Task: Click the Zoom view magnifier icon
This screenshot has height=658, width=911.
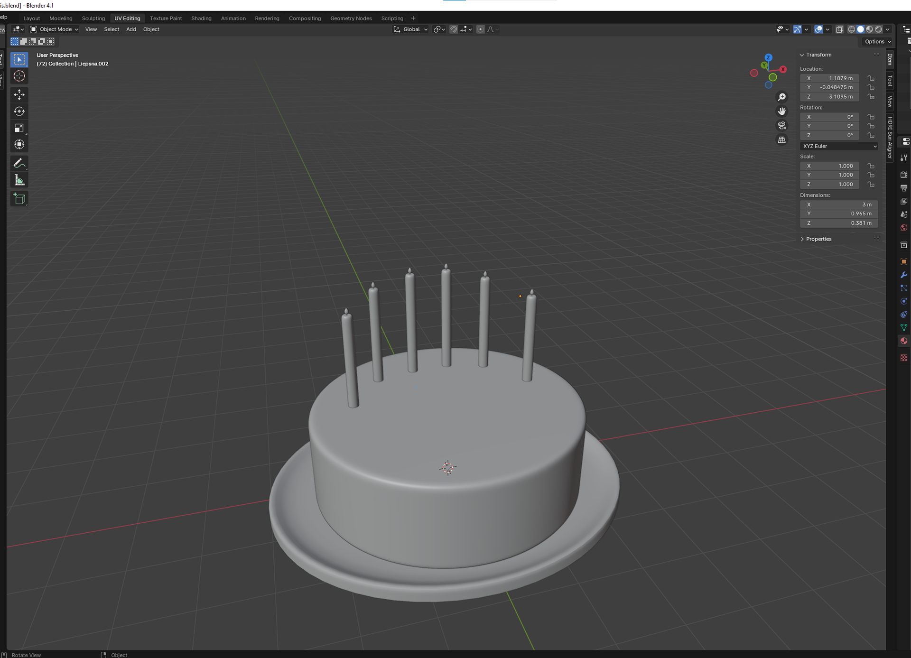Action: tap(781, 97)
